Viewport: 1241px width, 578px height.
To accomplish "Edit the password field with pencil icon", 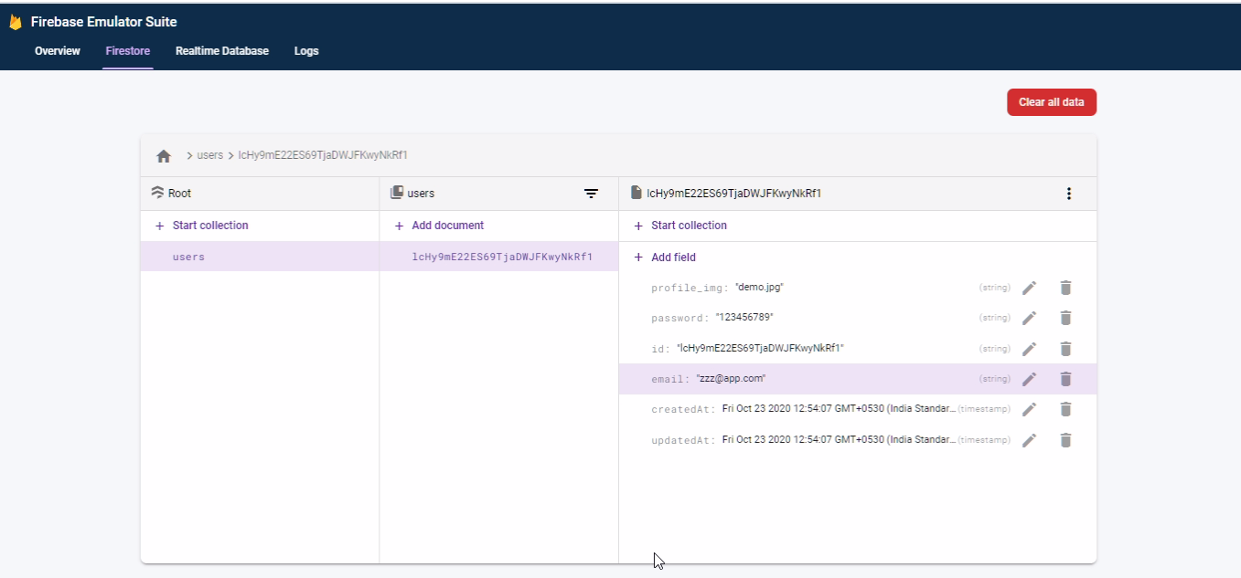I will tap(1030, 318).
